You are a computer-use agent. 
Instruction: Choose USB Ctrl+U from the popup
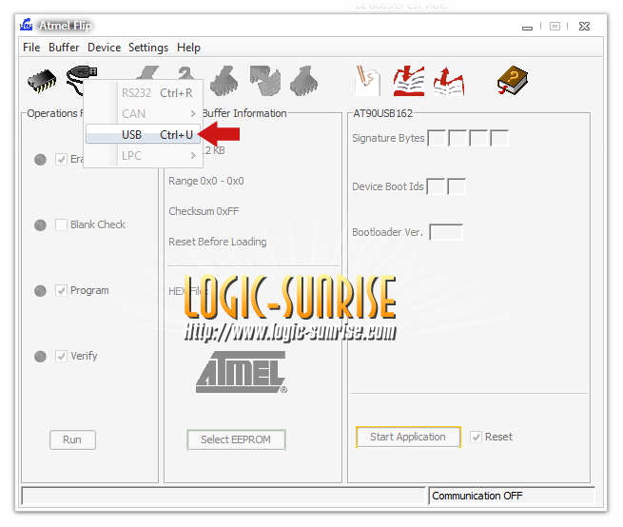point(143,135)
